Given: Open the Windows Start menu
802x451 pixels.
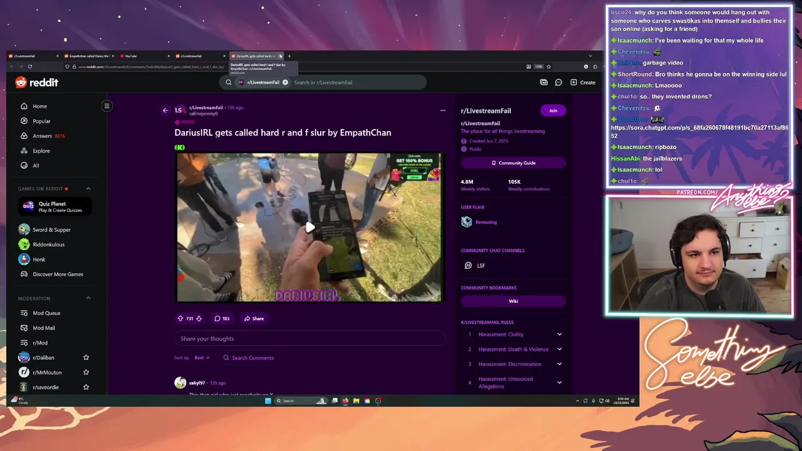Looking at the screenshot, I should point(268,401).
